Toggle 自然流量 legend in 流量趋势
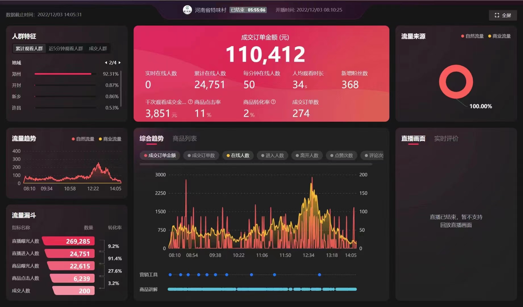Viewport: 523px width, 307px height. point(83,139)
